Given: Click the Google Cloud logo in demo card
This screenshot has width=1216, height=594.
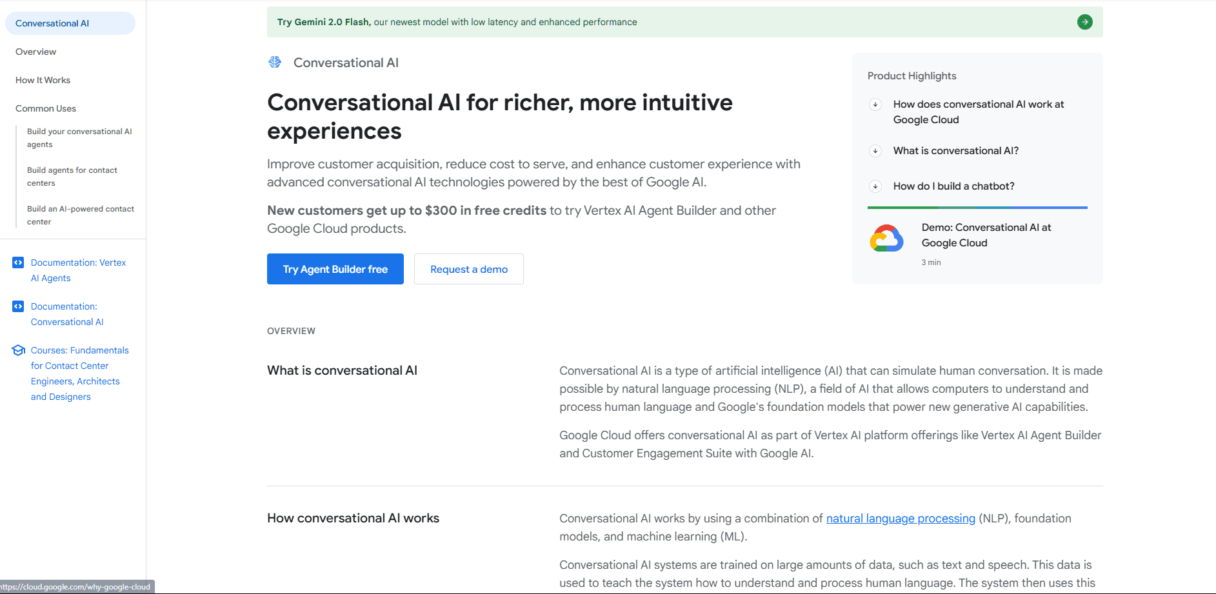Looking at the screenshot, I should [887, 238].
